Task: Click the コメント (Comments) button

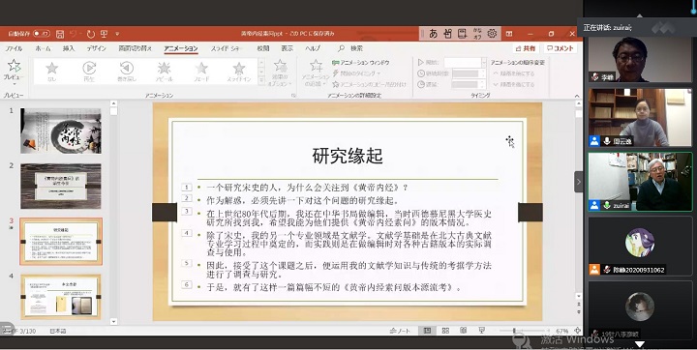Action: tap(561, 48)
